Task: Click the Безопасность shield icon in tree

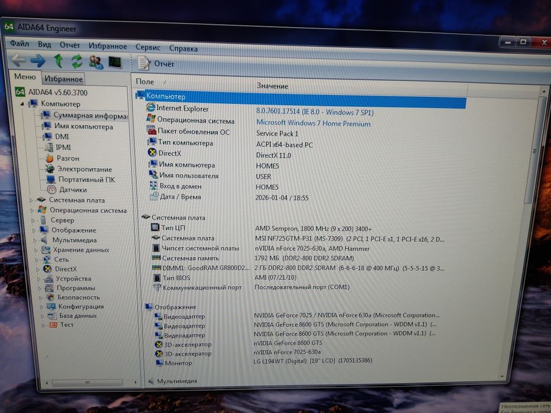Action: pos(50,297)
